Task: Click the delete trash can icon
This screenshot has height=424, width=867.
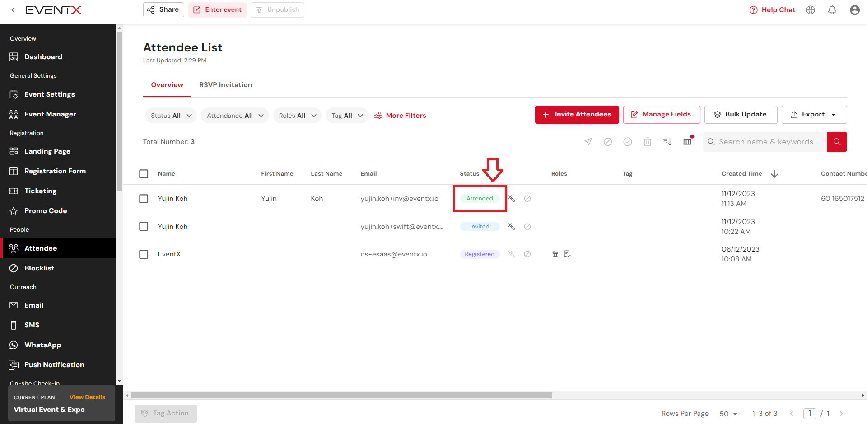Action: [x=647, y=142]
